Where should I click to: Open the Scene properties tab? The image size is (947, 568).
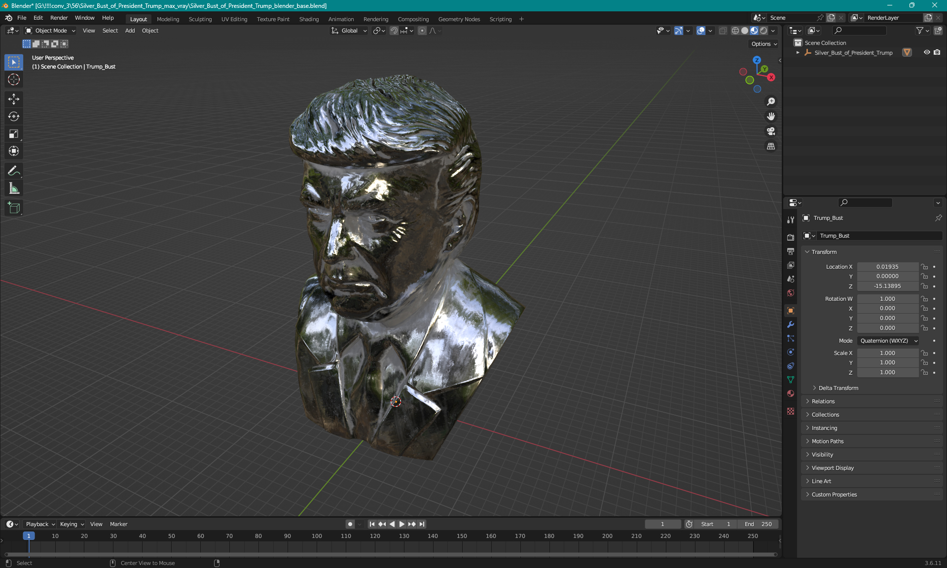coord(791,279)
